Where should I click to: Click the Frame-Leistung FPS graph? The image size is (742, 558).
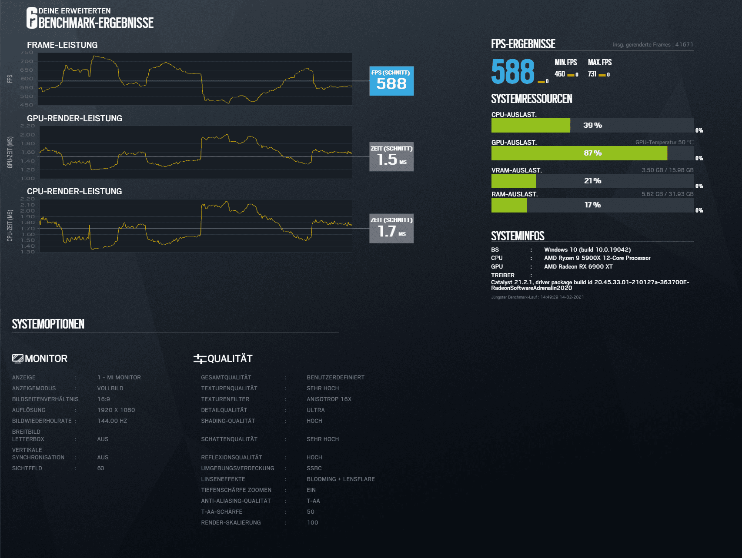point(195,79)
